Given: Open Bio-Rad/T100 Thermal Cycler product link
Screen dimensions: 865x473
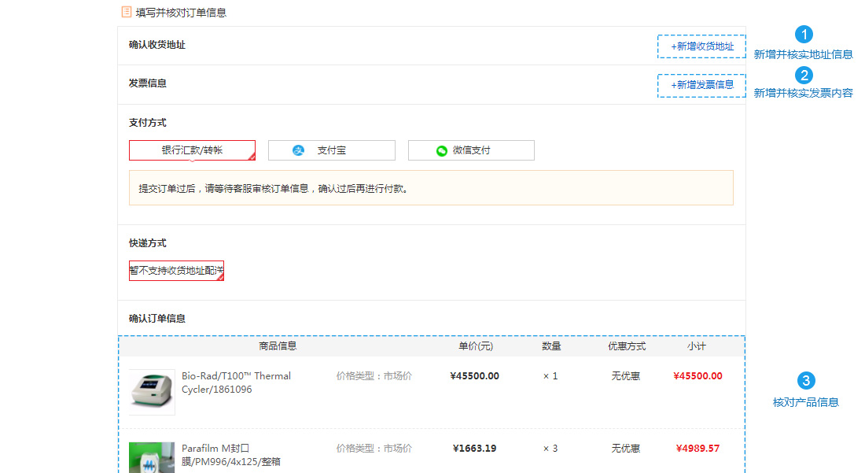Looking at the screenshot, I should tap(236, 382).
